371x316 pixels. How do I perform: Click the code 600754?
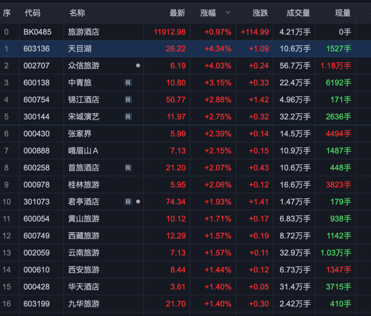tap(36, 100)
